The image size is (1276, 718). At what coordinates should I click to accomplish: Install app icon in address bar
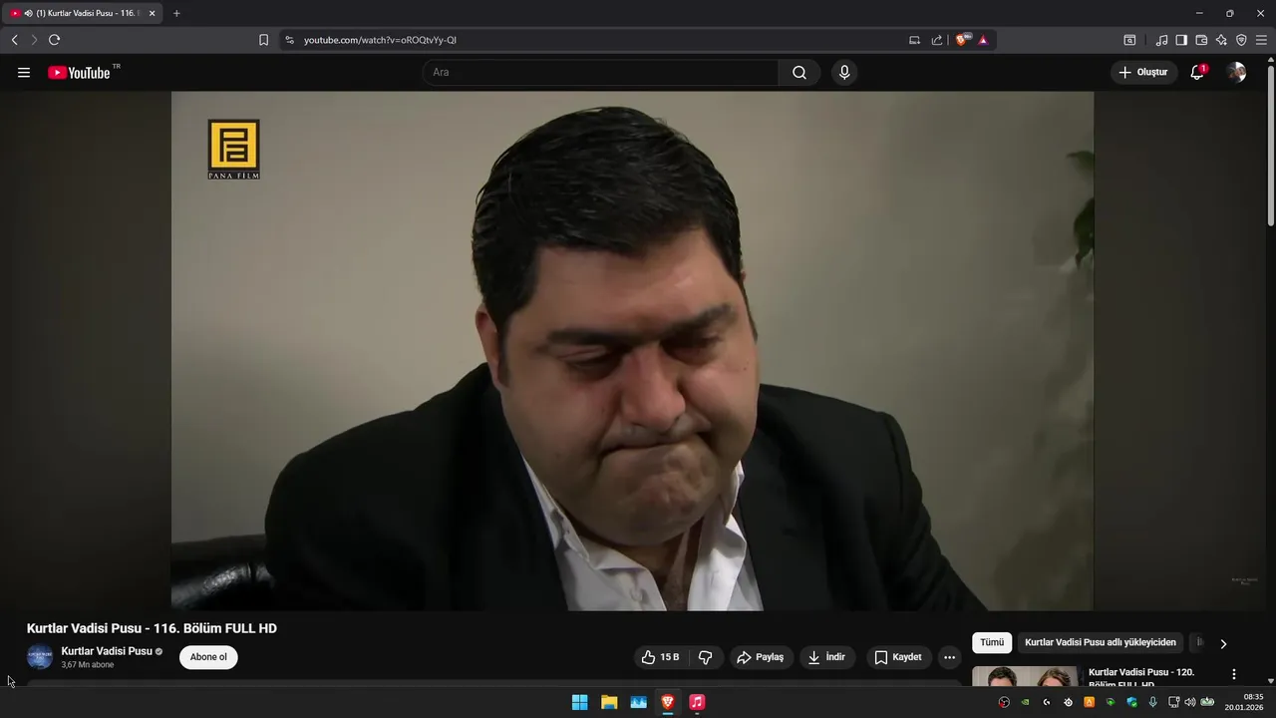click(x=914, y=40)
